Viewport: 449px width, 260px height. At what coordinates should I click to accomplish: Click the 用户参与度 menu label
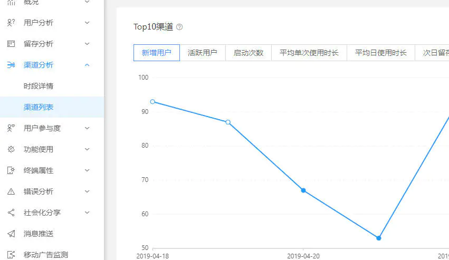42,128
